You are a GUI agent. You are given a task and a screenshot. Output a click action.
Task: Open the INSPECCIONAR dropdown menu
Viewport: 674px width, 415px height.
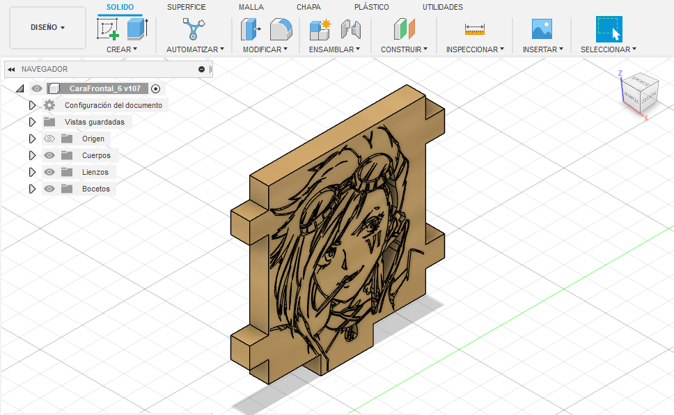point(475,49)
